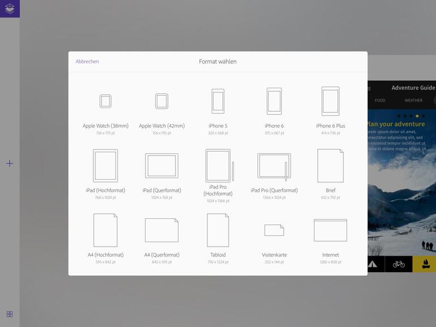
Task: Select the Apple Watch (42mm) format icon
Action: click(161, 101)
